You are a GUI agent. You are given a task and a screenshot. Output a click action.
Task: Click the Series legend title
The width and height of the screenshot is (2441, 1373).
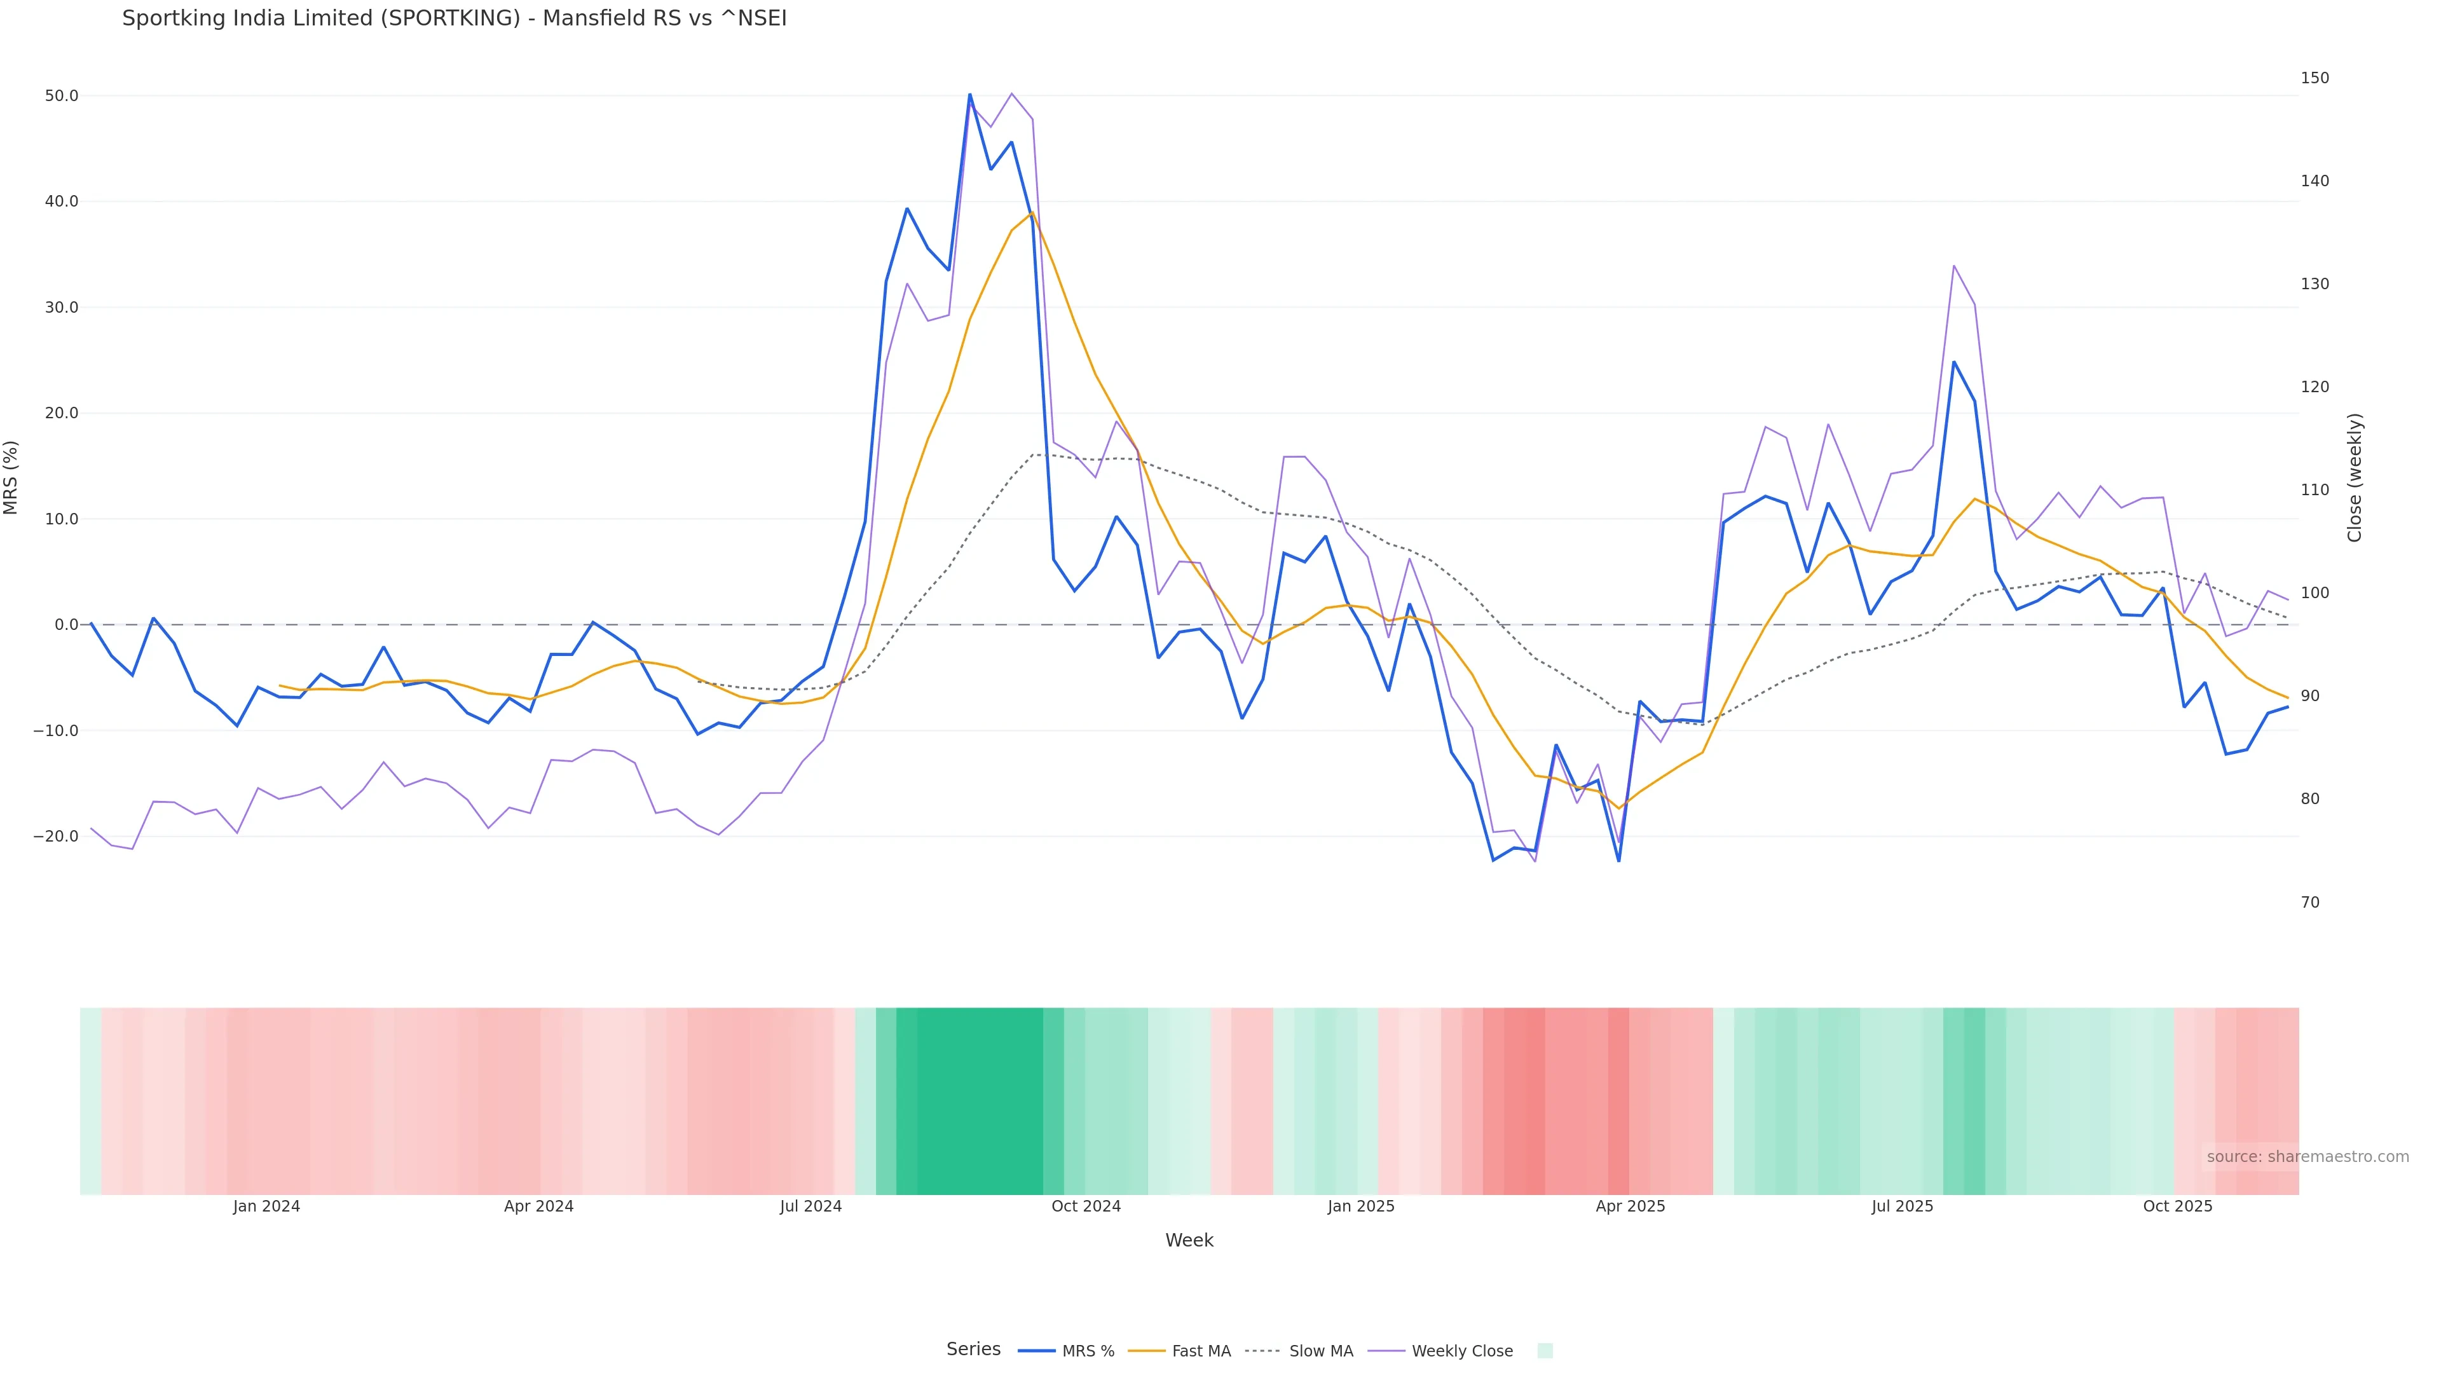click(x=973, y=1349)
